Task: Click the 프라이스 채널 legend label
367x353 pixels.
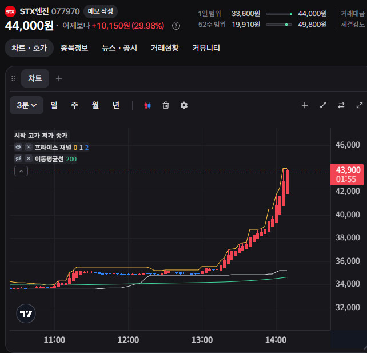Action: pos(53,148)
